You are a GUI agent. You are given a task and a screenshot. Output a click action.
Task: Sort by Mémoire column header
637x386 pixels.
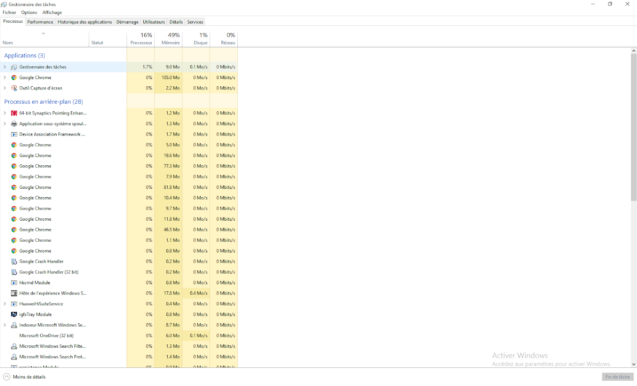point(168,39)
